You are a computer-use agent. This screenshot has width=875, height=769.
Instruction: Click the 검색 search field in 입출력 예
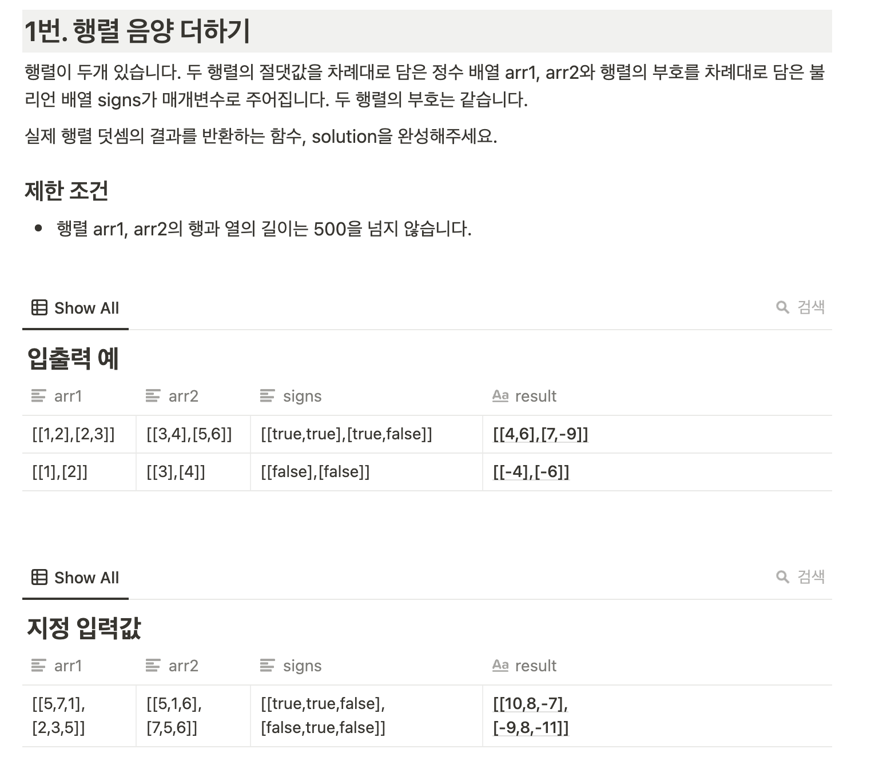801,307
